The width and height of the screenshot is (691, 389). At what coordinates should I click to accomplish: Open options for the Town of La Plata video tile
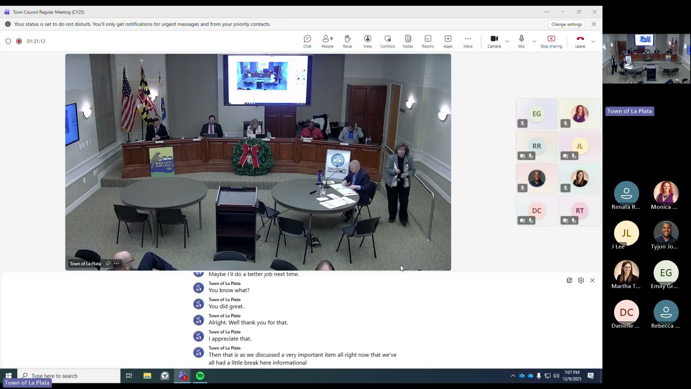click(x=117, y=263)
